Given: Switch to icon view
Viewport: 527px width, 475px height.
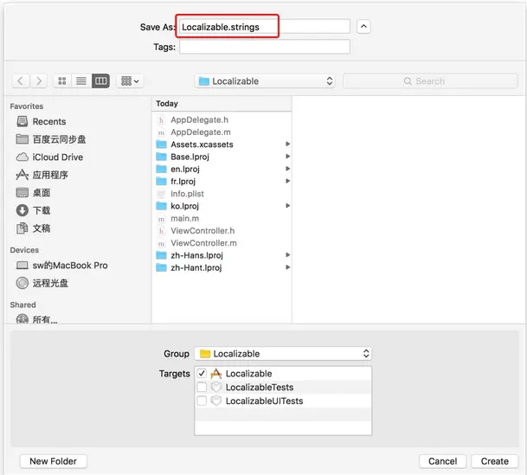Looking at the screenshot, I should pyautogui.click(x=62, y=81).
